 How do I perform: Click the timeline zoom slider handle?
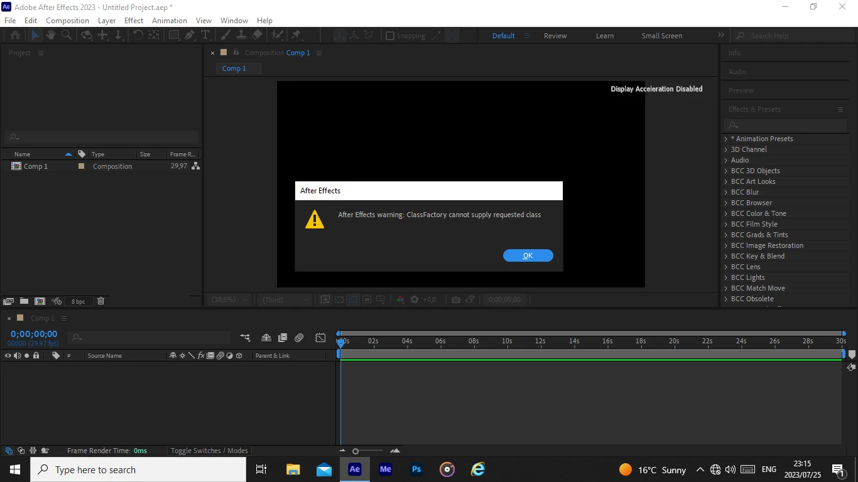(x=356, y=451)
